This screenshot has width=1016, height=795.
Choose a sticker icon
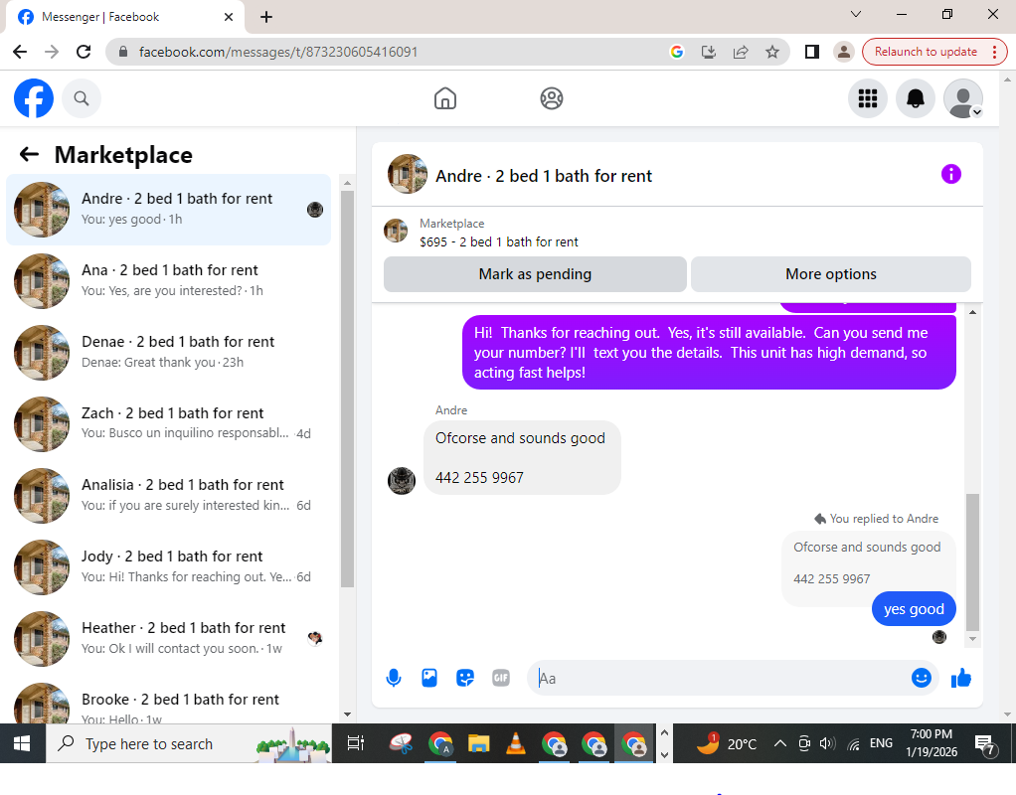(x=465, y=678)
